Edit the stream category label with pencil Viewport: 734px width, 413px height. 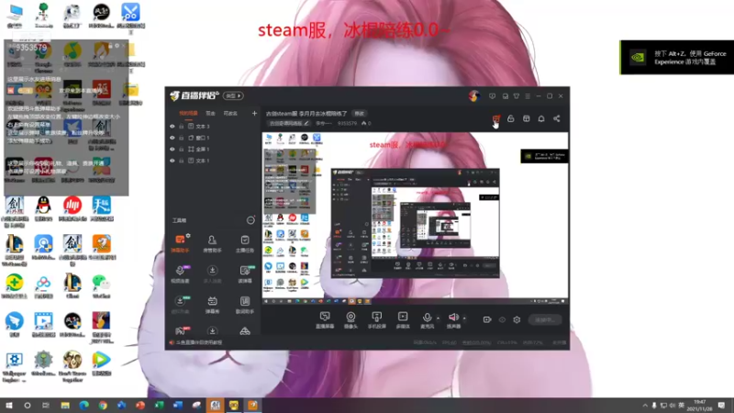point(289,124)
